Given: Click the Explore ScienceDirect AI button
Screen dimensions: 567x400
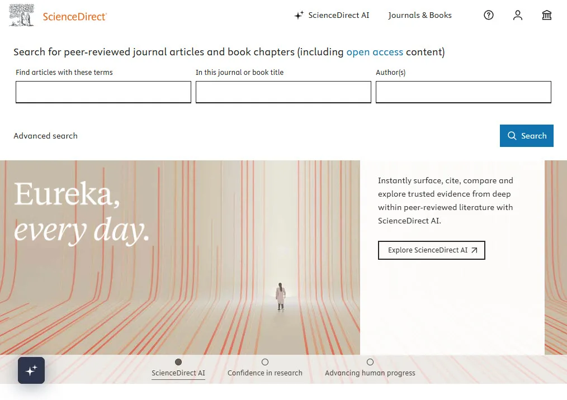Looking at the screenshot, I should [431, 250].
